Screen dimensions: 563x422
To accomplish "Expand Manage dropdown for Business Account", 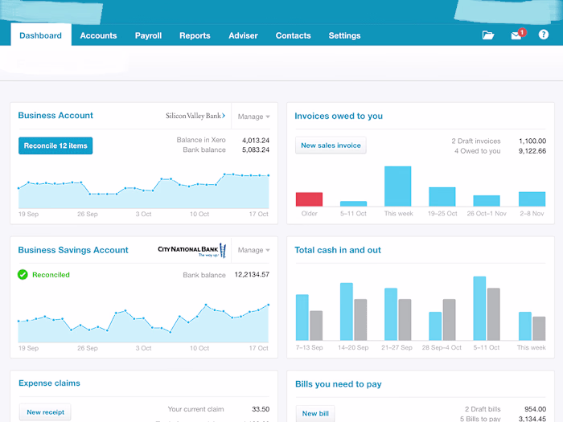I will point(254,117).
